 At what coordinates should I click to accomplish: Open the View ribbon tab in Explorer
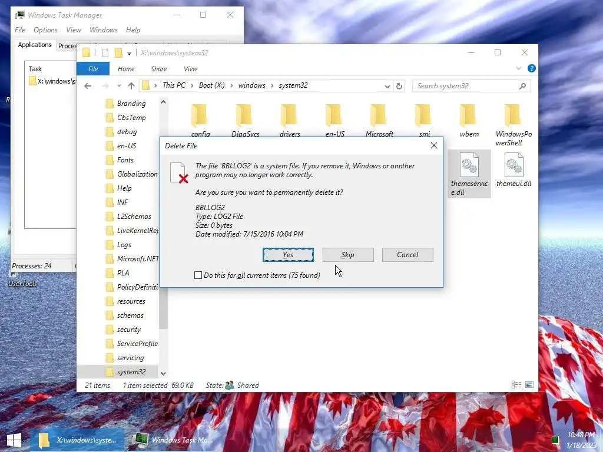190,69
